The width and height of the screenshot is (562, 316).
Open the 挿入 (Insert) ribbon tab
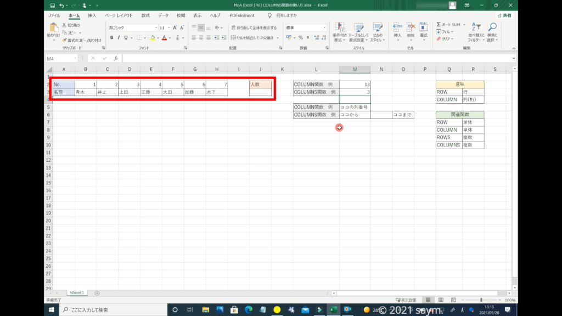(x=92, y=15)
